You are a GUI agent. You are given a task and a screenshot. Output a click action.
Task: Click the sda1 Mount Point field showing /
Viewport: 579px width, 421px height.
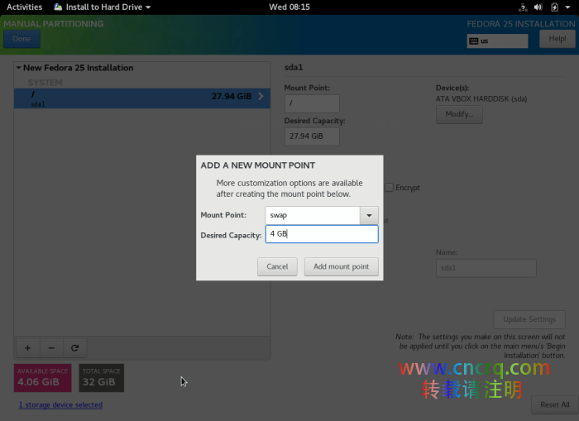click(312, 103)
